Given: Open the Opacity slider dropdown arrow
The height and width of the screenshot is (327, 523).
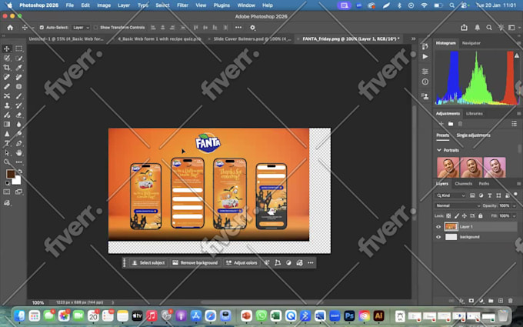Looking at the screenshot, I should tap(515, 206).
